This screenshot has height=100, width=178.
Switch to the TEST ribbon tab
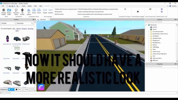[35, 6]
